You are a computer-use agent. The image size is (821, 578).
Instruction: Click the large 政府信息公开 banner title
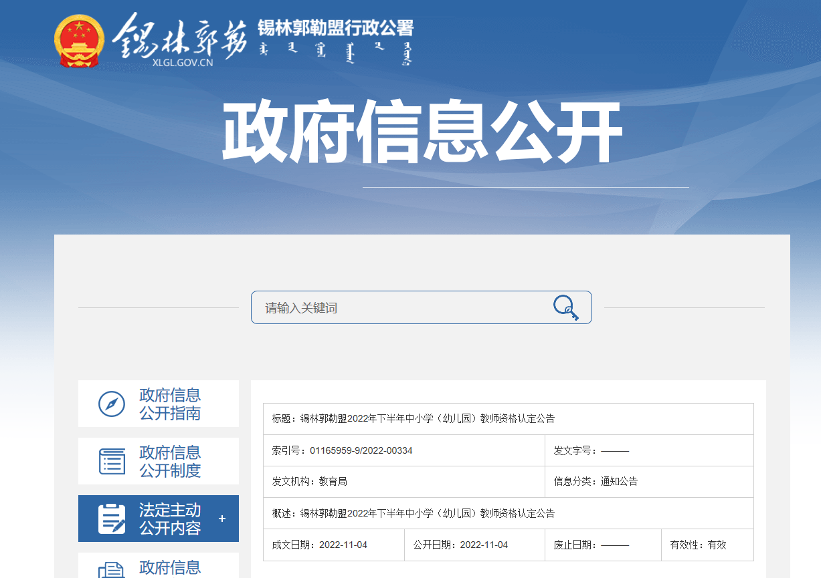click(422, 132)
